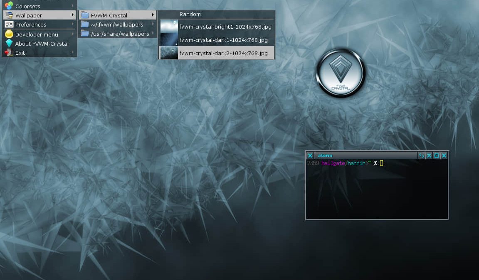The width and height of the screenshot is (479, 280).
Task: Expand the Colorsets submenu arrow
Action: (x=72, y=5)
